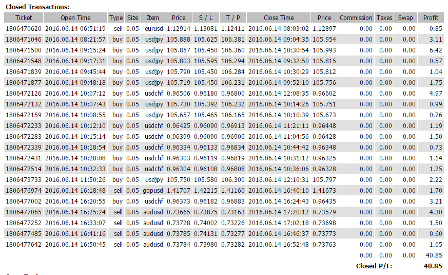
Task: Select open time 2016.06.14 10:07:12
Action: point(75,93)
